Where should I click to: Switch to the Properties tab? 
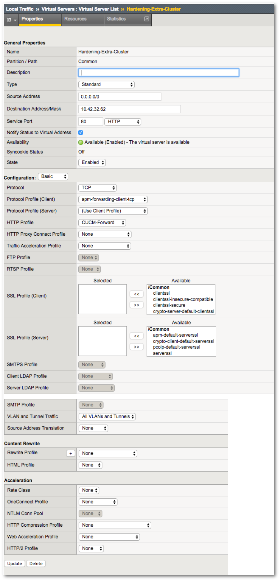(x=40, y=19)
